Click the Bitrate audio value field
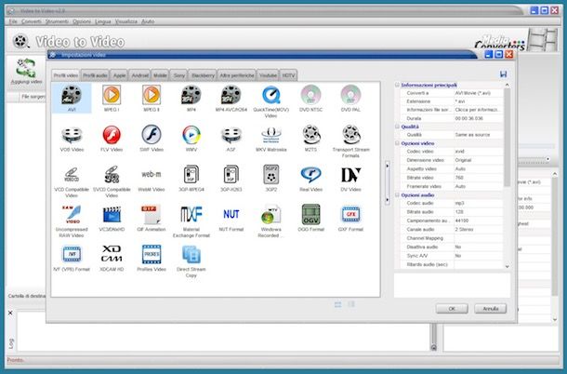The image size is (567, 374). (x=478, y=212)
